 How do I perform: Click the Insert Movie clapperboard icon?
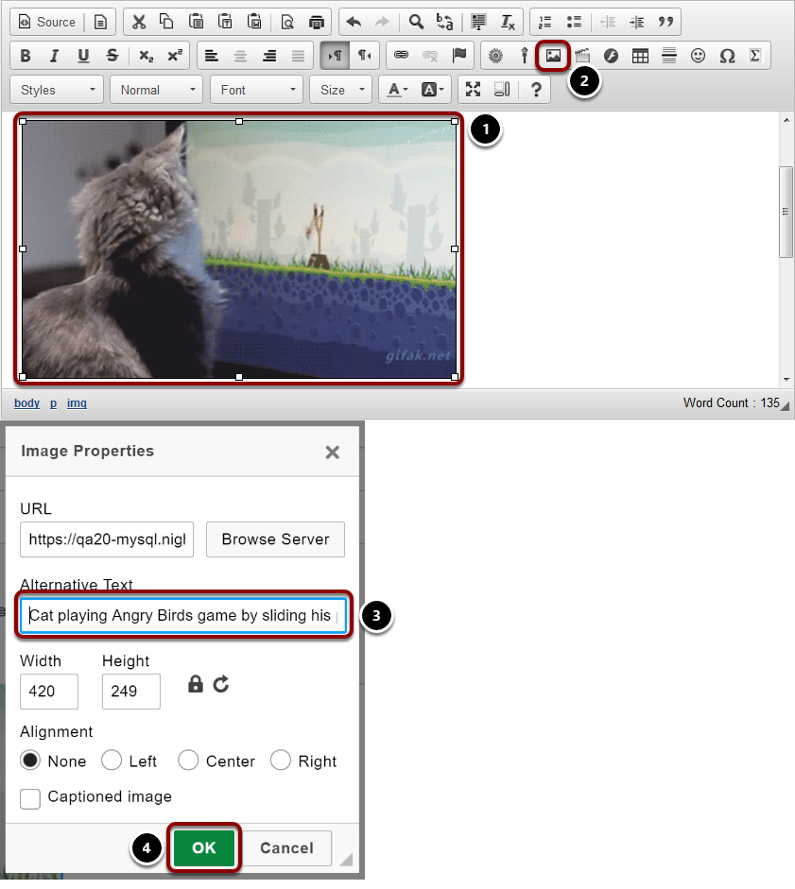[582, 56]
